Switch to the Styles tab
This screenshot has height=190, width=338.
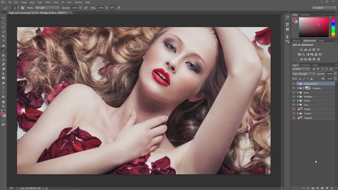321,41
